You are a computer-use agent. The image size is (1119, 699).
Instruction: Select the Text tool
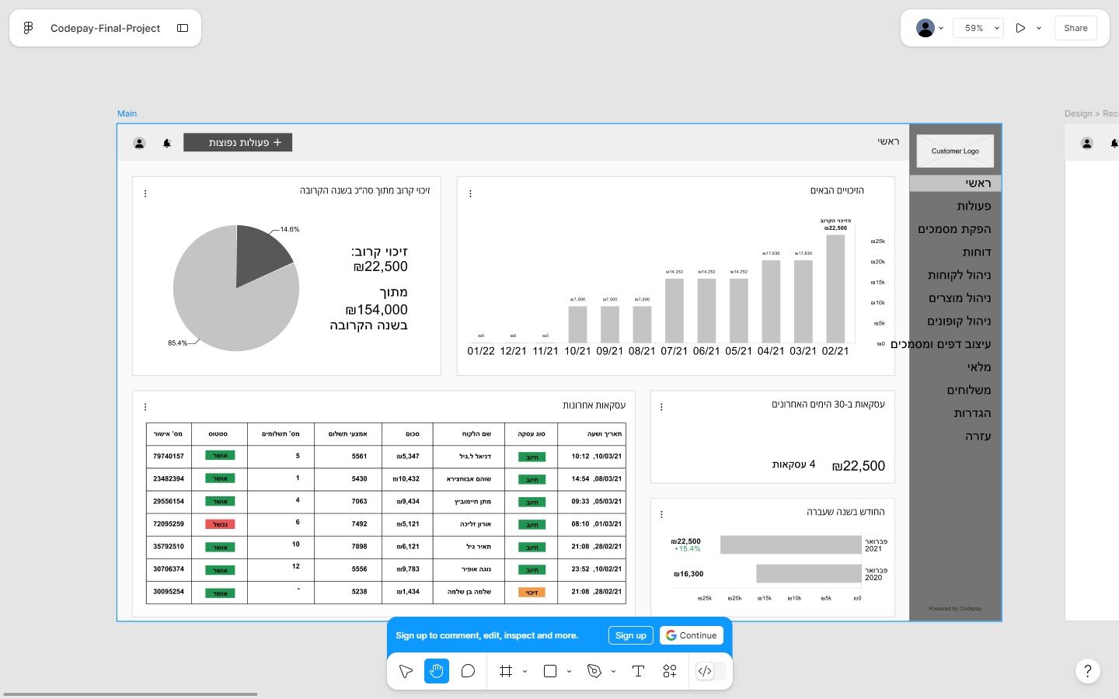tap(638, 671)
